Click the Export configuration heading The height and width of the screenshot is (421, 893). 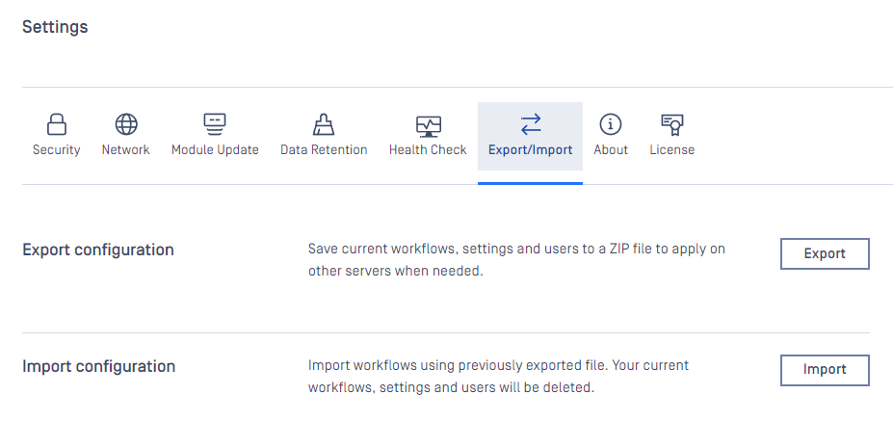coord(98,250)
